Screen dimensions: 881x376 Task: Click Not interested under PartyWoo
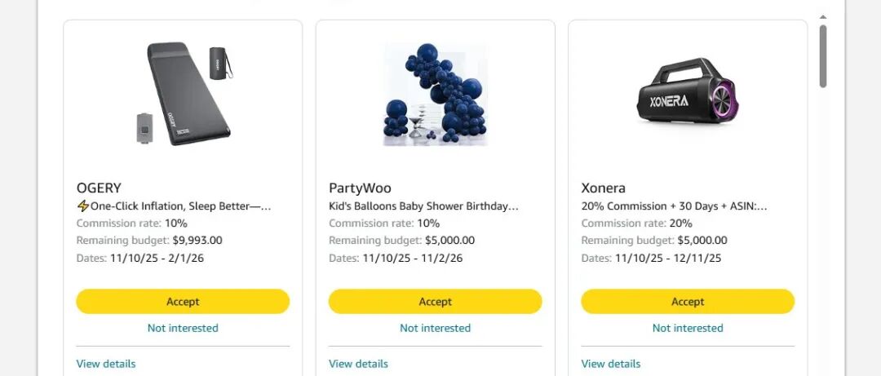(x=435, y=328)
